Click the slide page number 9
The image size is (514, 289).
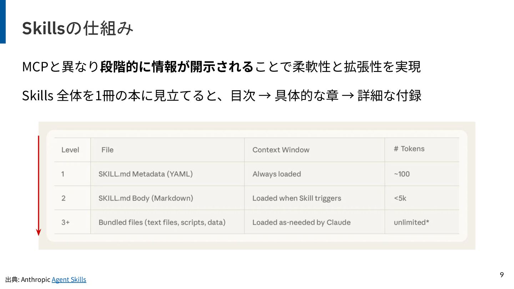(x=502, y=275)
